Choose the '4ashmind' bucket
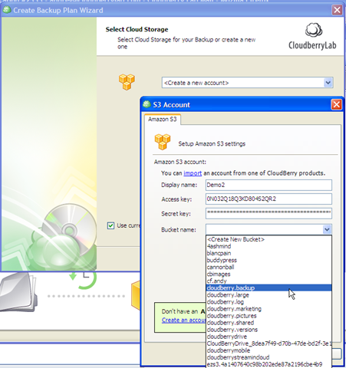346x368 pixels. (269, 246)
